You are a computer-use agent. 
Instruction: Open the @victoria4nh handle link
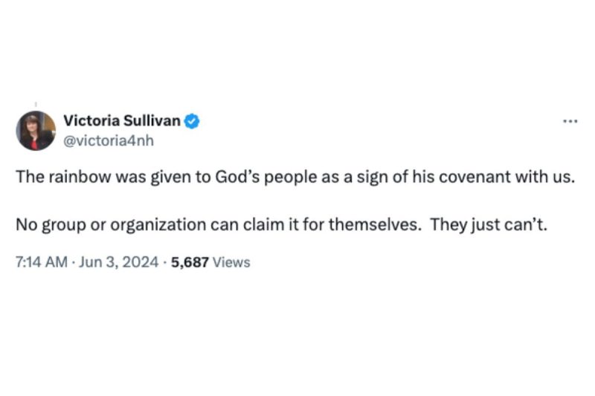click(x=108, y=139)
